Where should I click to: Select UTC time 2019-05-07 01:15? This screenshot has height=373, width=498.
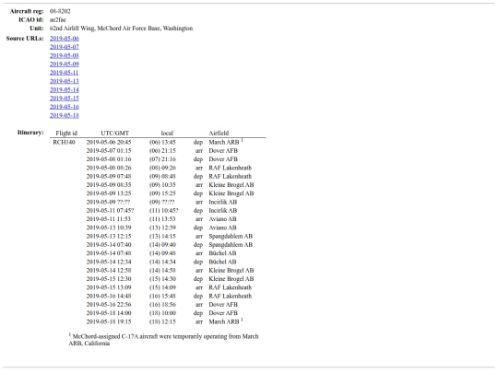tap(109, 151)
